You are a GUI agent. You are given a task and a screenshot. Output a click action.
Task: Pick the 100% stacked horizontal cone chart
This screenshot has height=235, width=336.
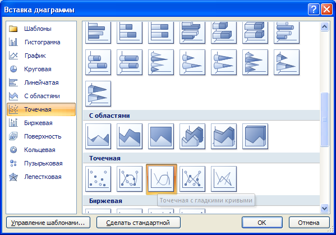click(x=224, y=62)
